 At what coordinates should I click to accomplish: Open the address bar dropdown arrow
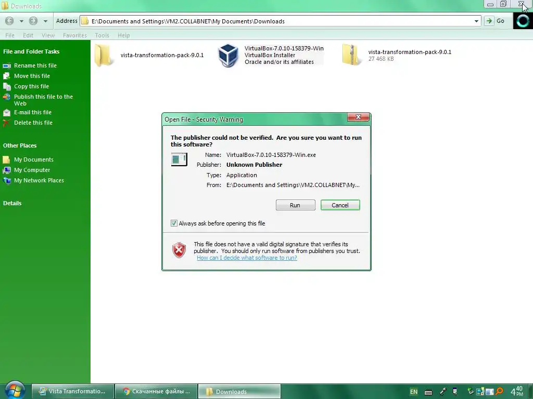tap(477, 21)
